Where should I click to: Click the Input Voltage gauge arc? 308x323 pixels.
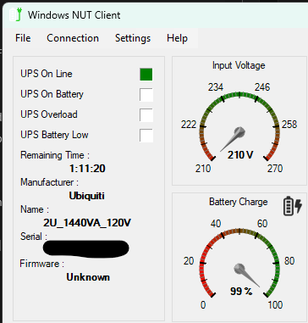(x=239, y=125)
